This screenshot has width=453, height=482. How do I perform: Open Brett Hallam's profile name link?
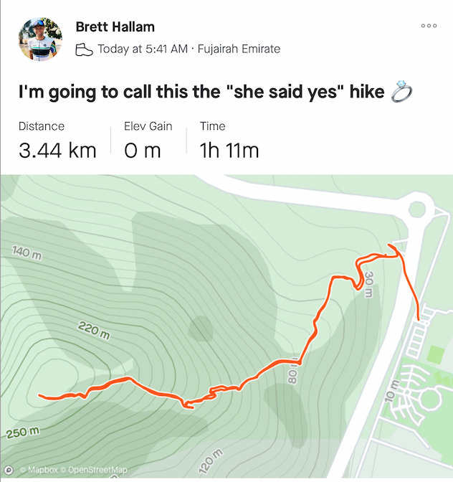tap(115, 27)
